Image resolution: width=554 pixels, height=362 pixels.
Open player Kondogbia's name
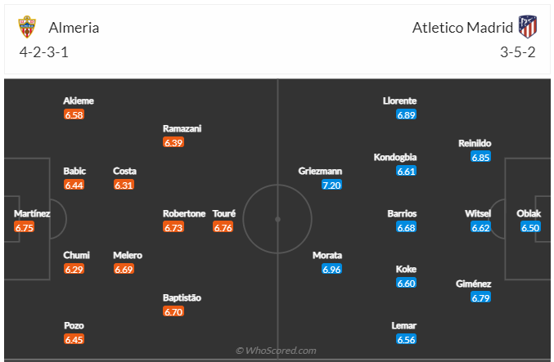pos(395,157)
